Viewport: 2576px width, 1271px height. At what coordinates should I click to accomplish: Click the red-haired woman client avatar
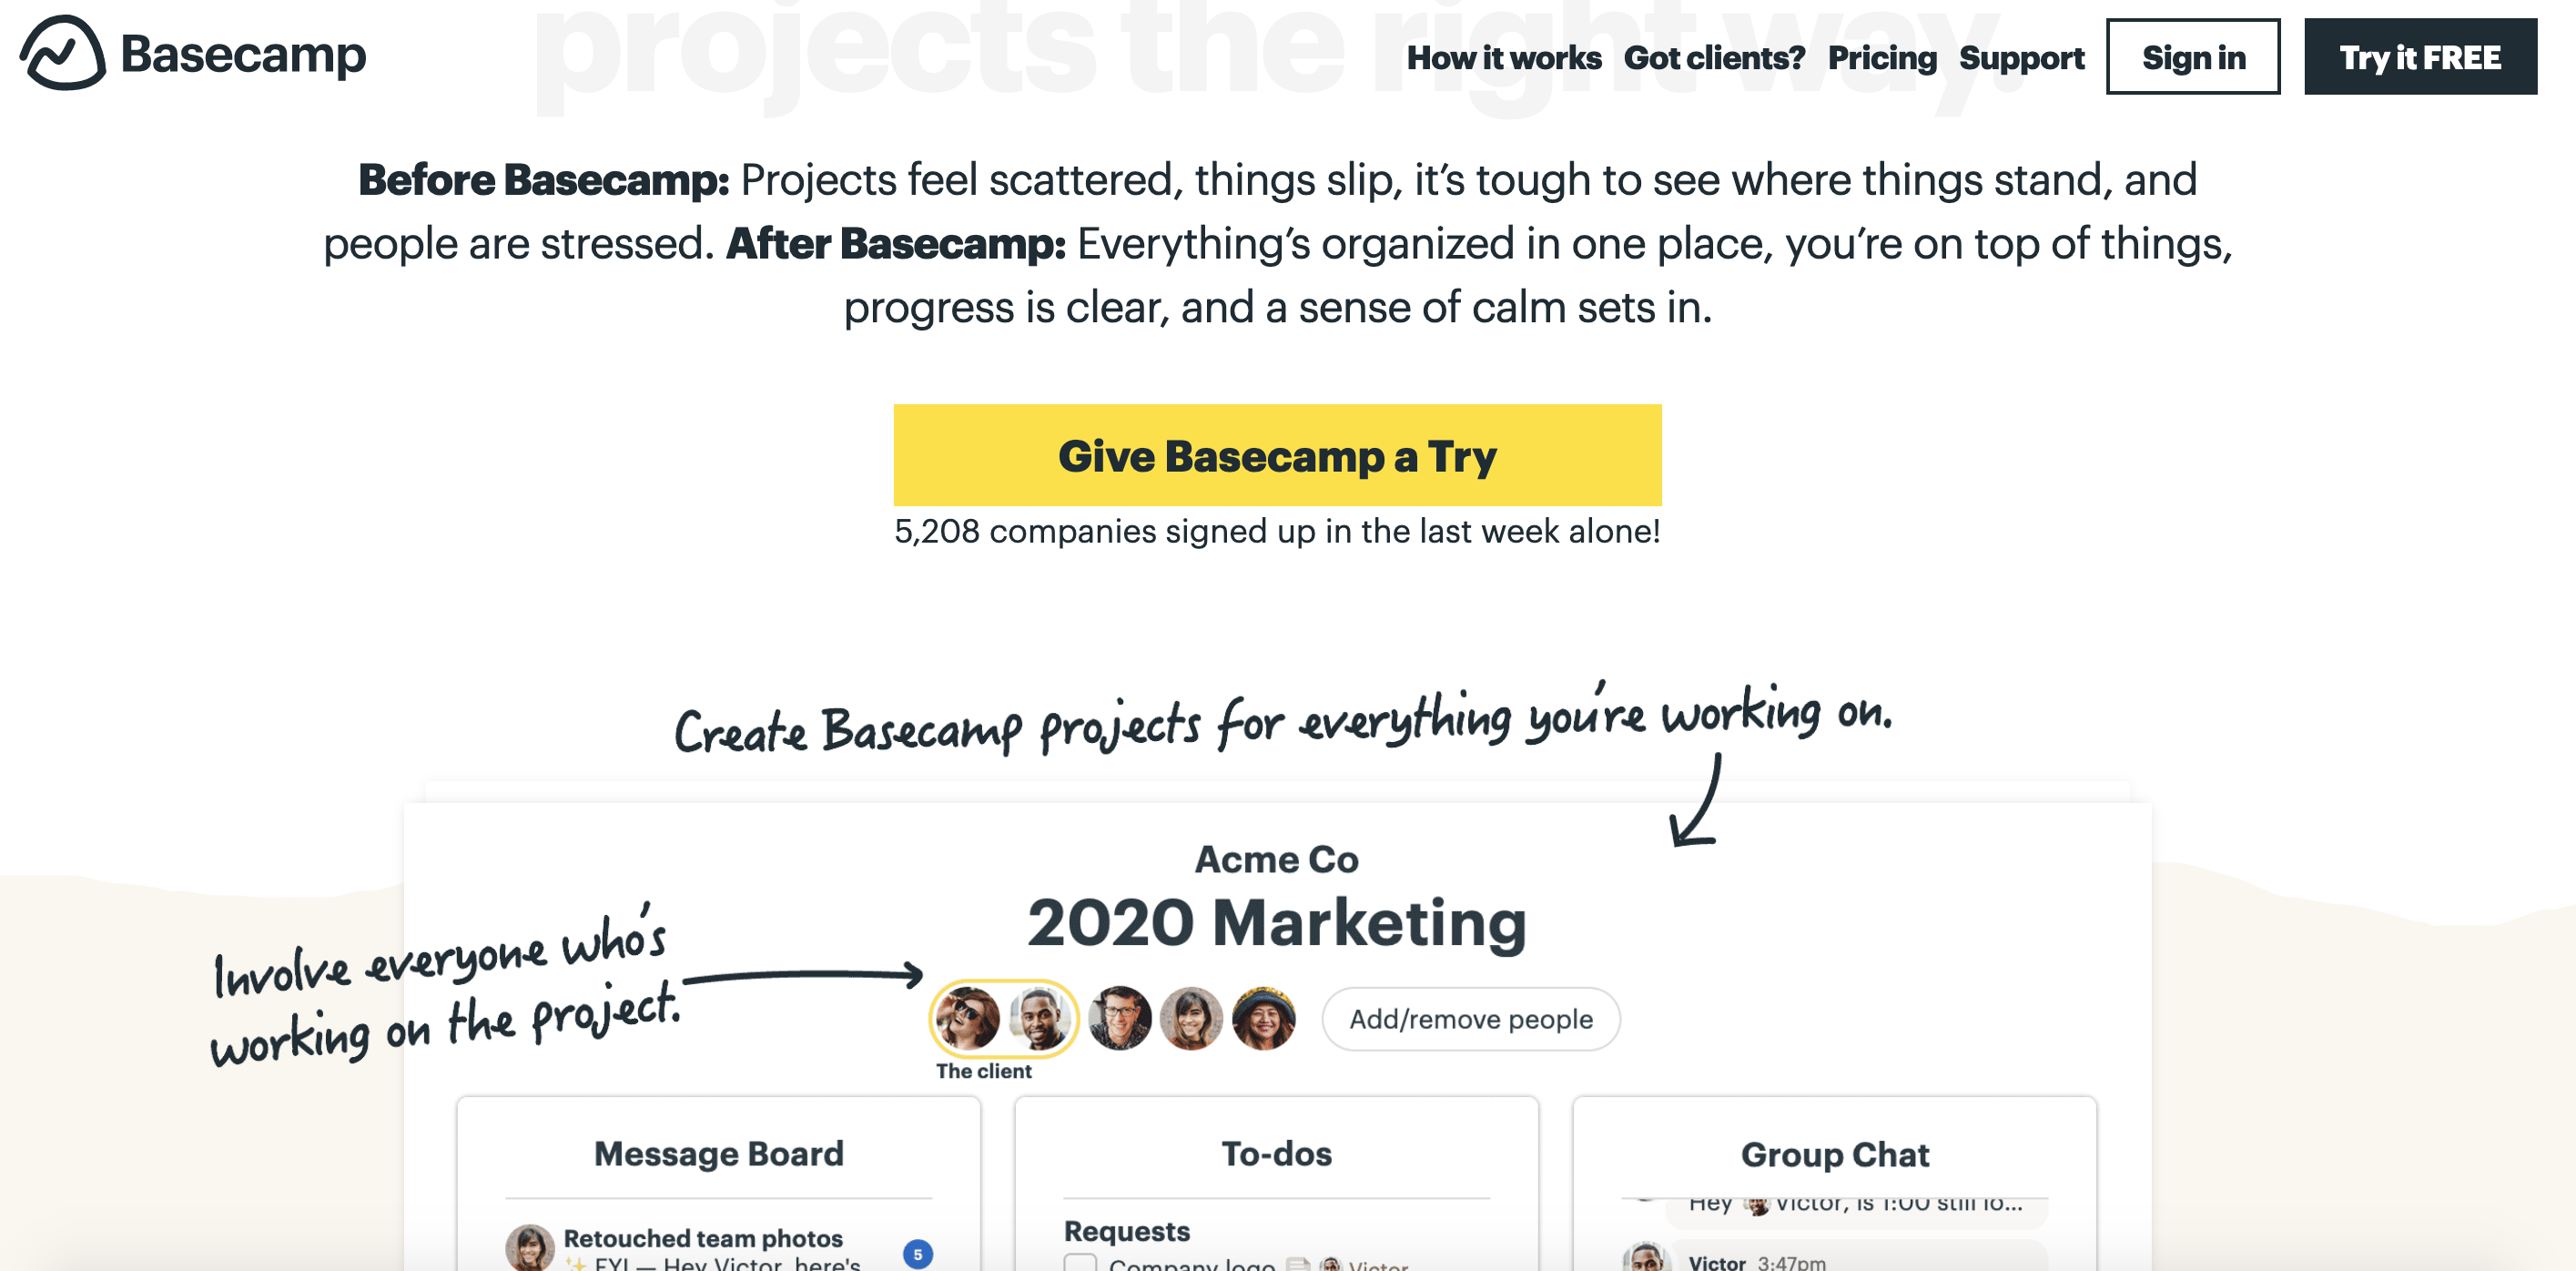[968, 1018]
